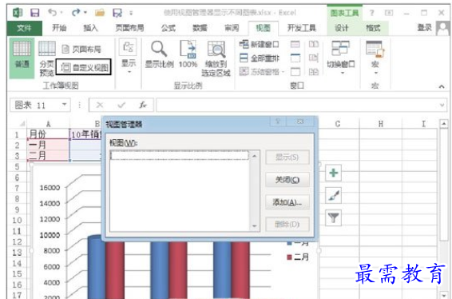Click Show (显示) in View Manager
Screen dimensions: 452x299
point(287,157)
